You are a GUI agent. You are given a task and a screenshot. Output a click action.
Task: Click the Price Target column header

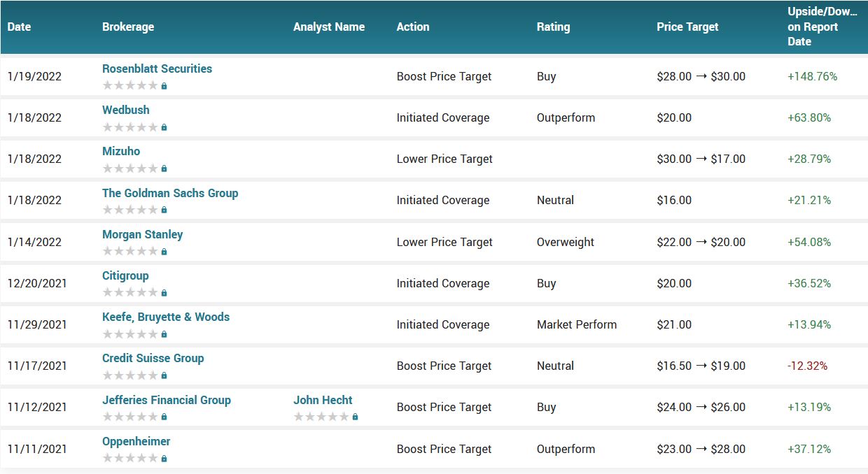click(x=687, y=27)
